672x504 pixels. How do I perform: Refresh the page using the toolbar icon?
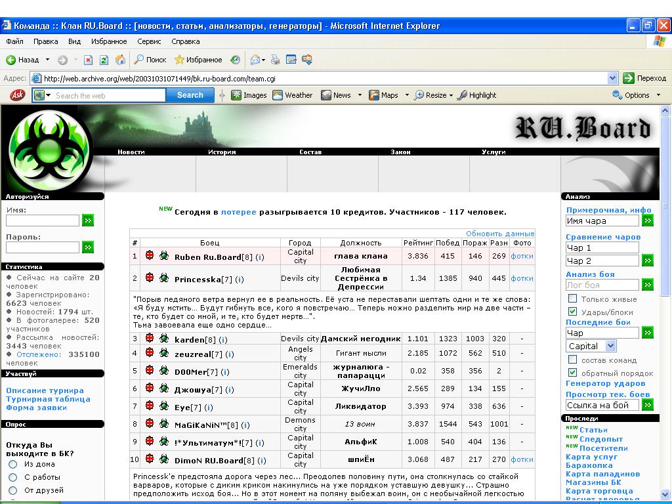(104, 60)
